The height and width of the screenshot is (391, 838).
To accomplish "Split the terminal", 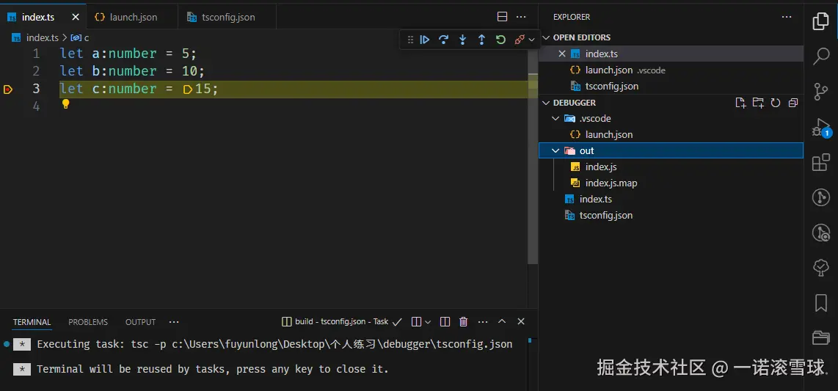I will tap(416, 321).
